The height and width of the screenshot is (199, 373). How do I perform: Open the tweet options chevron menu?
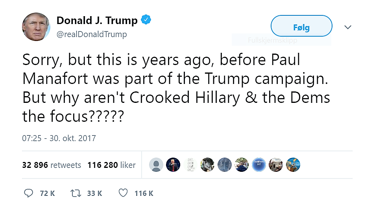347,27
